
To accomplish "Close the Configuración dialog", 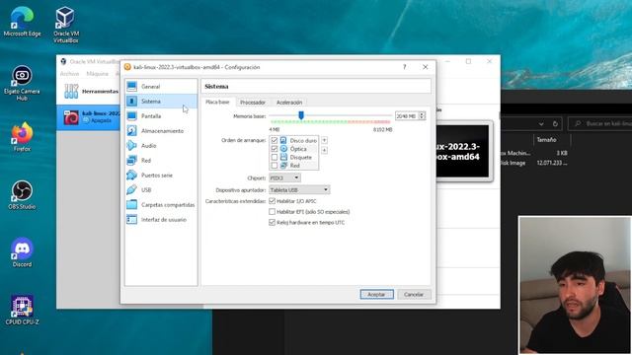I will [426, 67].
